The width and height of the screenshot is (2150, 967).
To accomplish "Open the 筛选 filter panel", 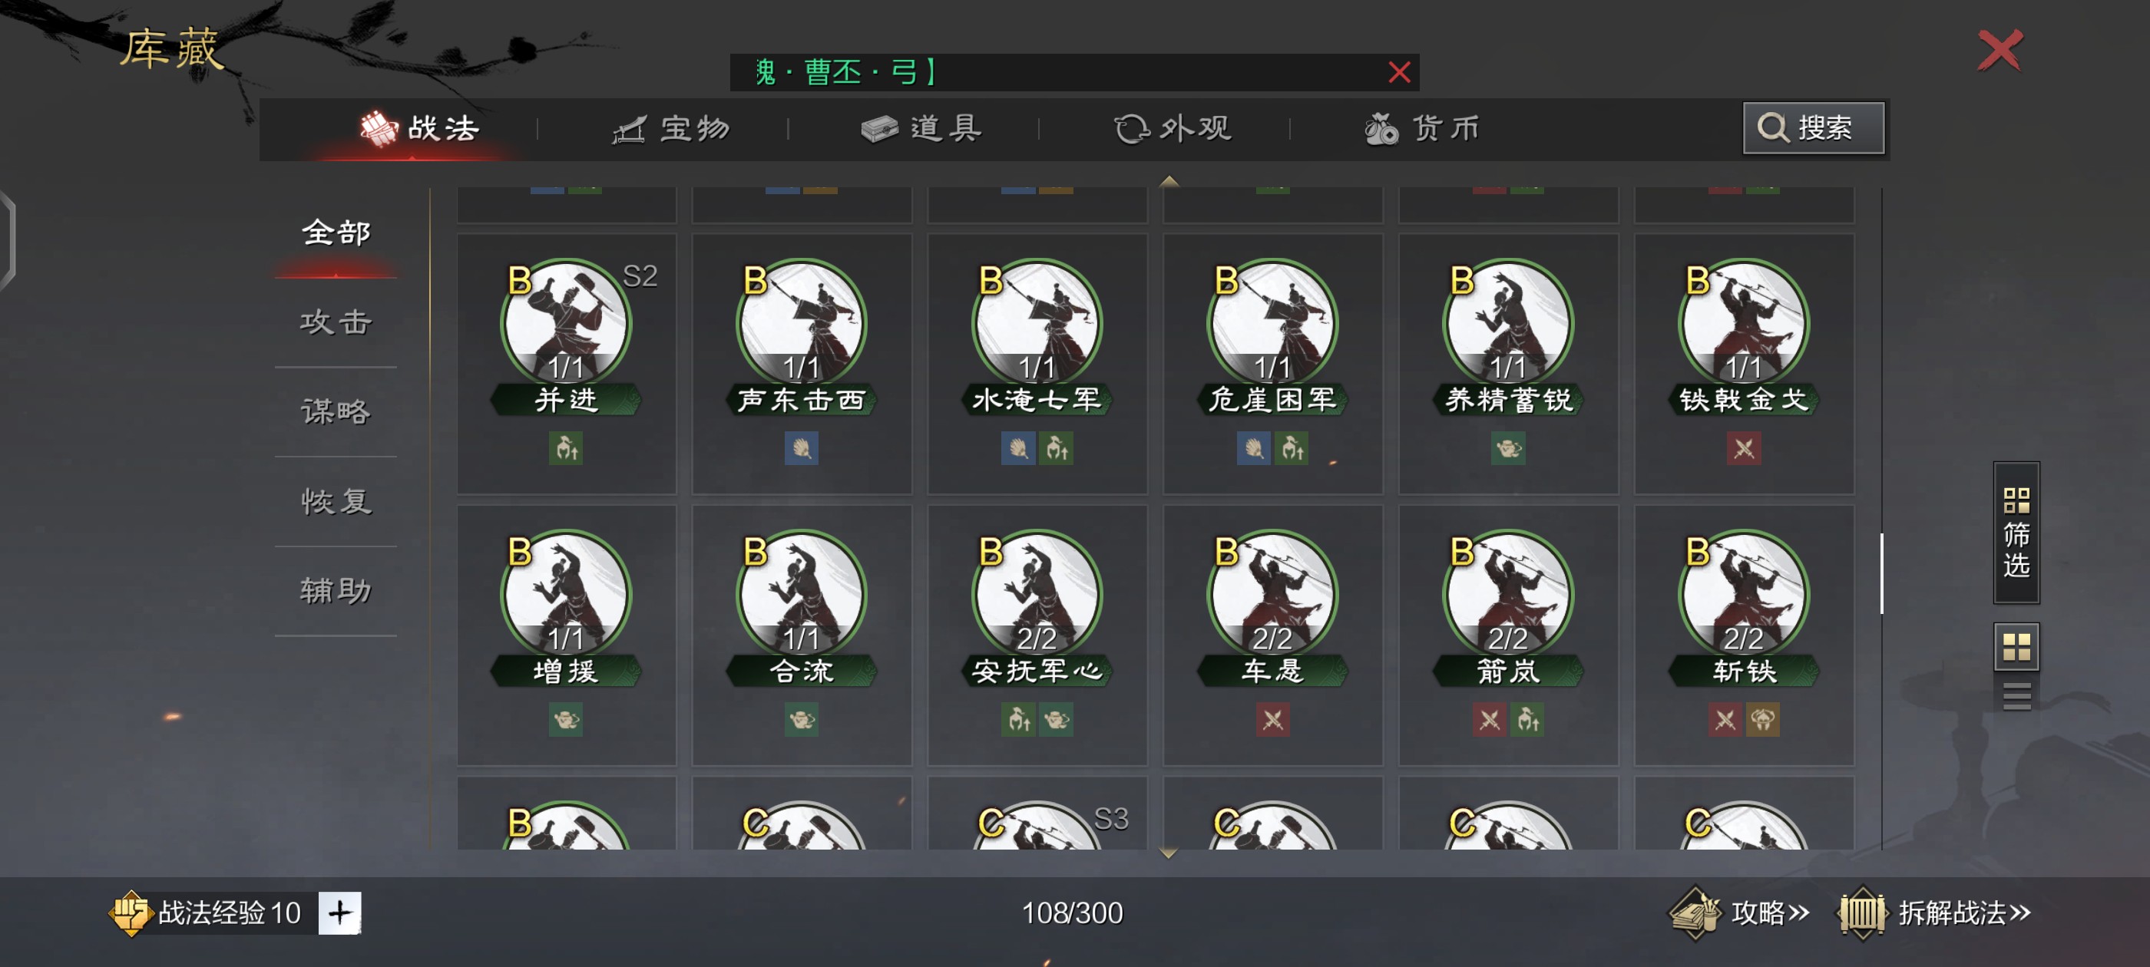I will coord(2016,533).
